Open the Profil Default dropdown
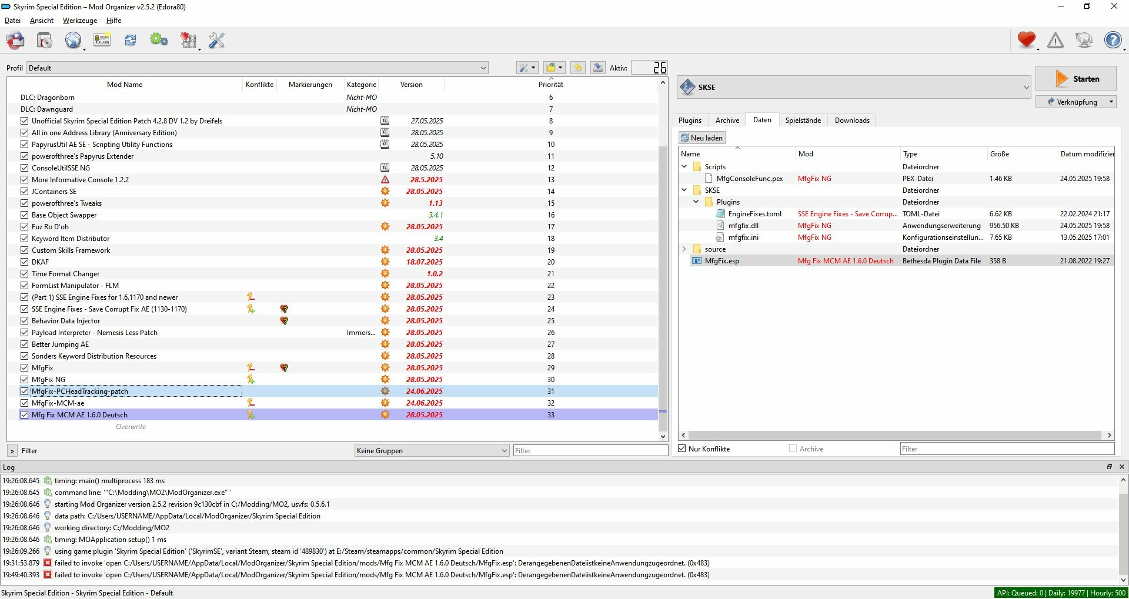 tap(258, 68)
